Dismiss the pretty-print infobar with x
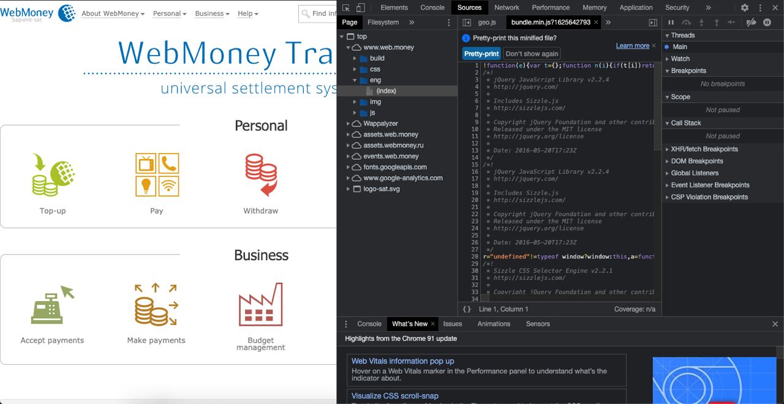This screenshot has height=404, width=784. coord(654,46)
